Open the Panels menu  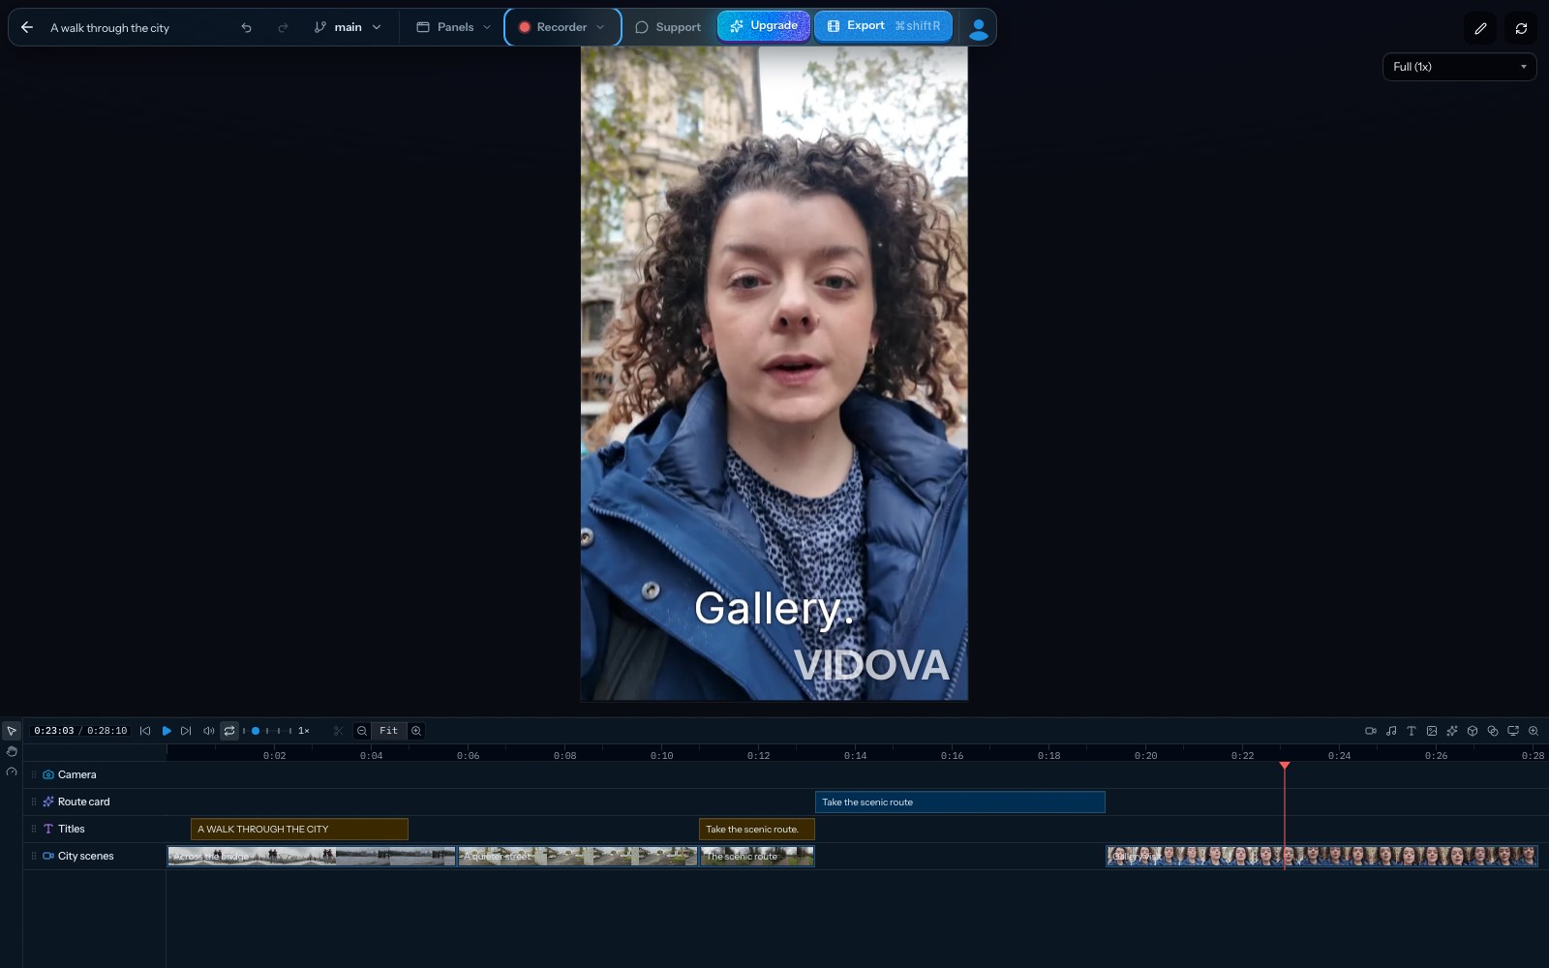click(454, 27)
